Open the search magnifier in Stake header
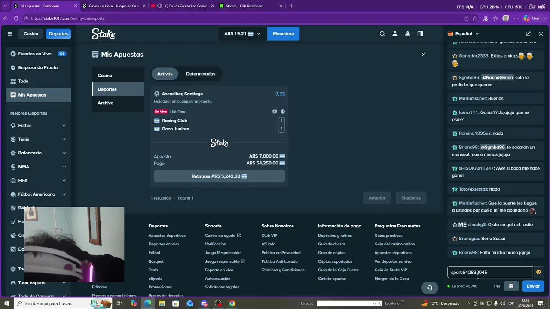This screenshot has height=309, width=550. tap(382, 34)
